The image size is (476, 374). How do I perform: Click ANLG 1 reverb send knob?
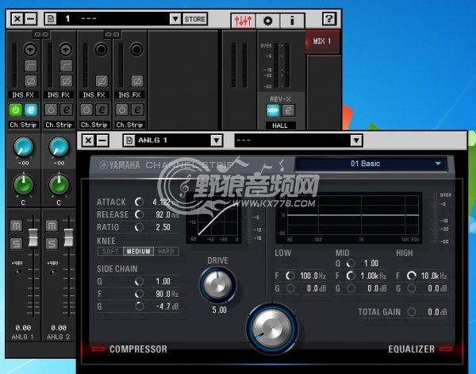pyautogui.click(x=23, y=147)
